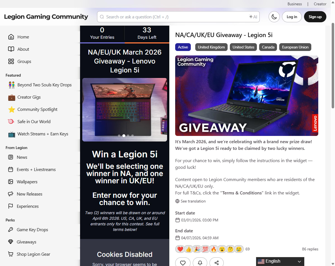Select the Canada tag
Viewport: 335px width, 266px height.
[x=268, y=47]
